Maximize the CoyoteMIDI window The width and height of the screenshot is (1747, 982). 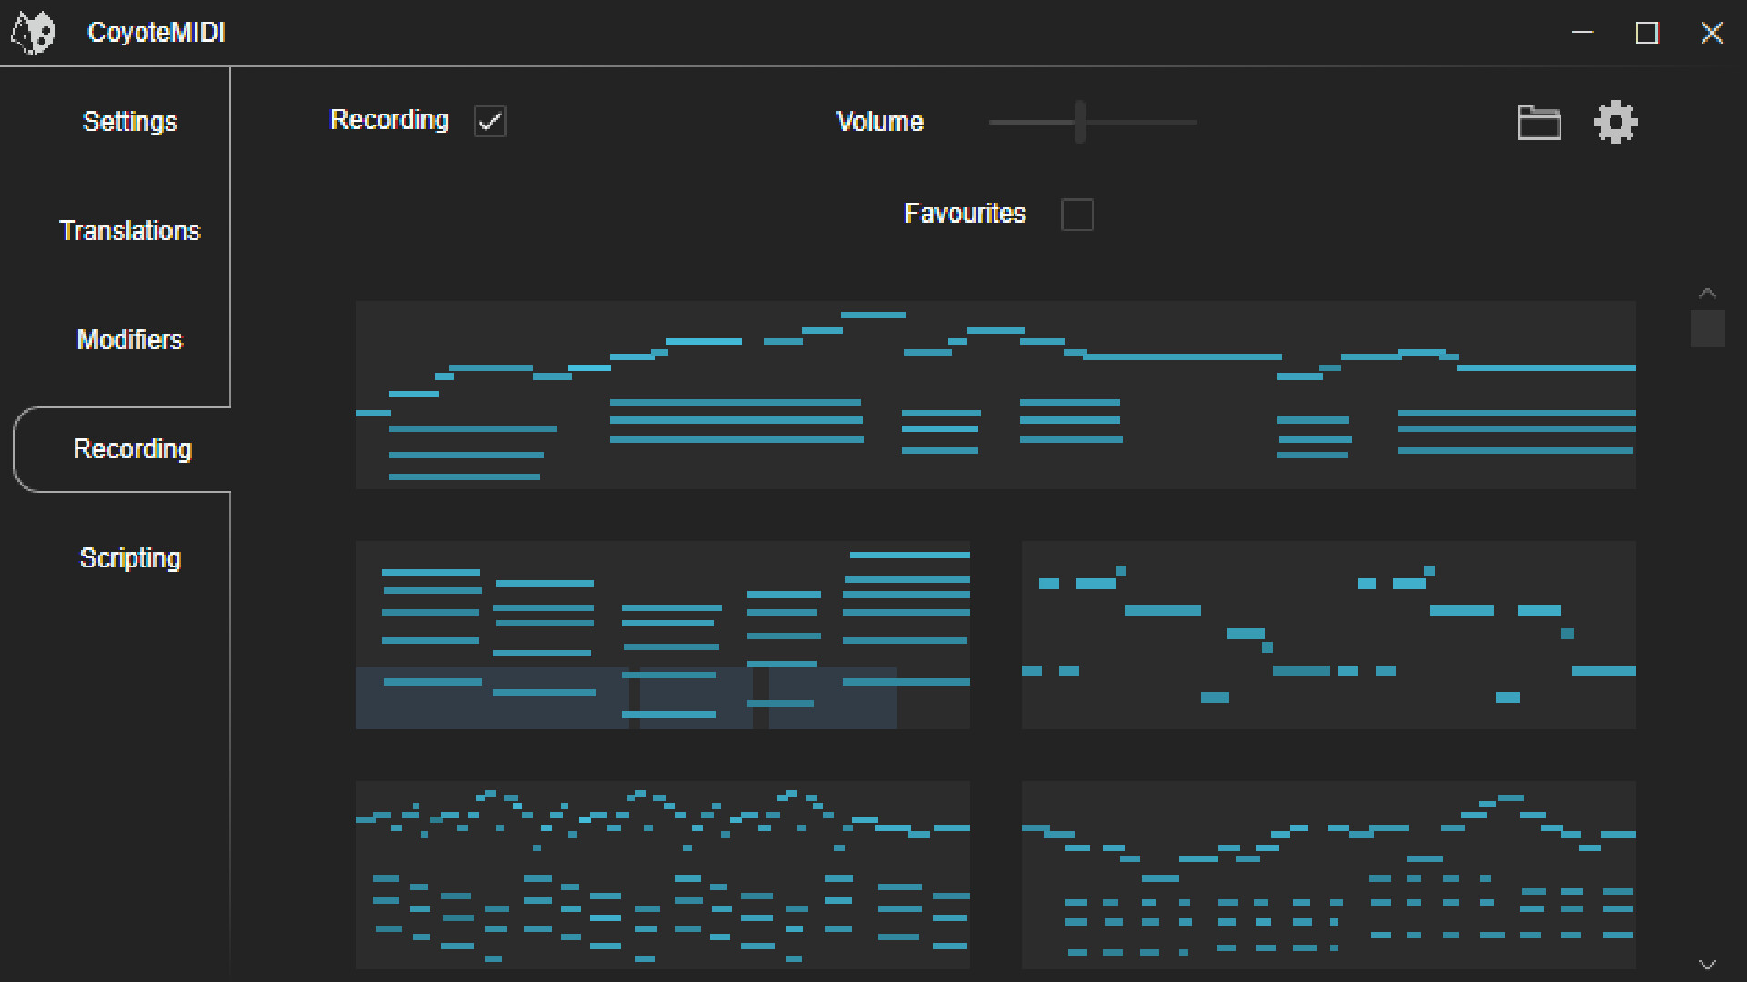1647,33
